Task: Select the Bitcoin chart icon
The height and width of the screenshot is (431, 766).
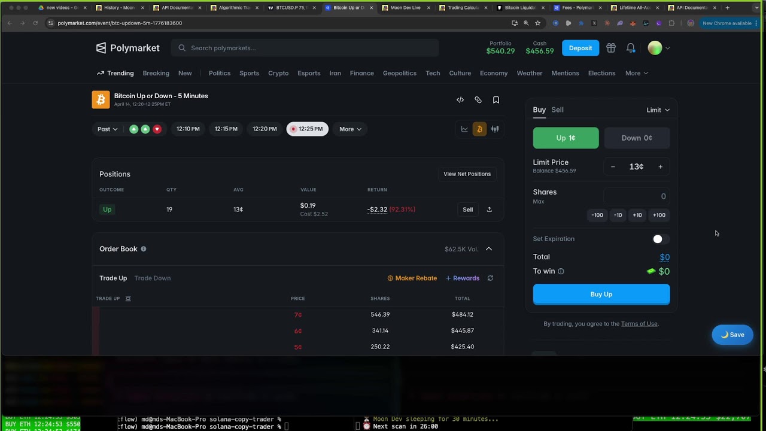Action: 479,129
